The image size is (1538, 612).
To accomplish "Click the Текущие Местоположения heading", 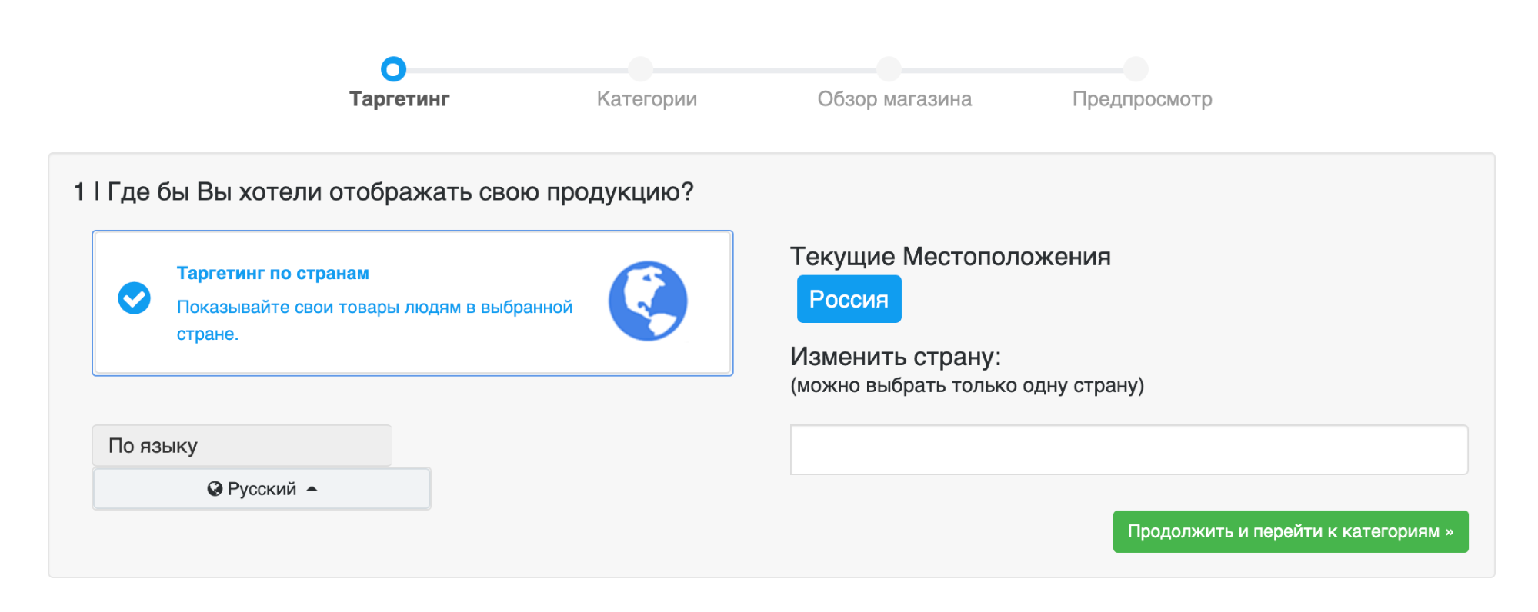I will pyautogui.click(x=950, y=256).
